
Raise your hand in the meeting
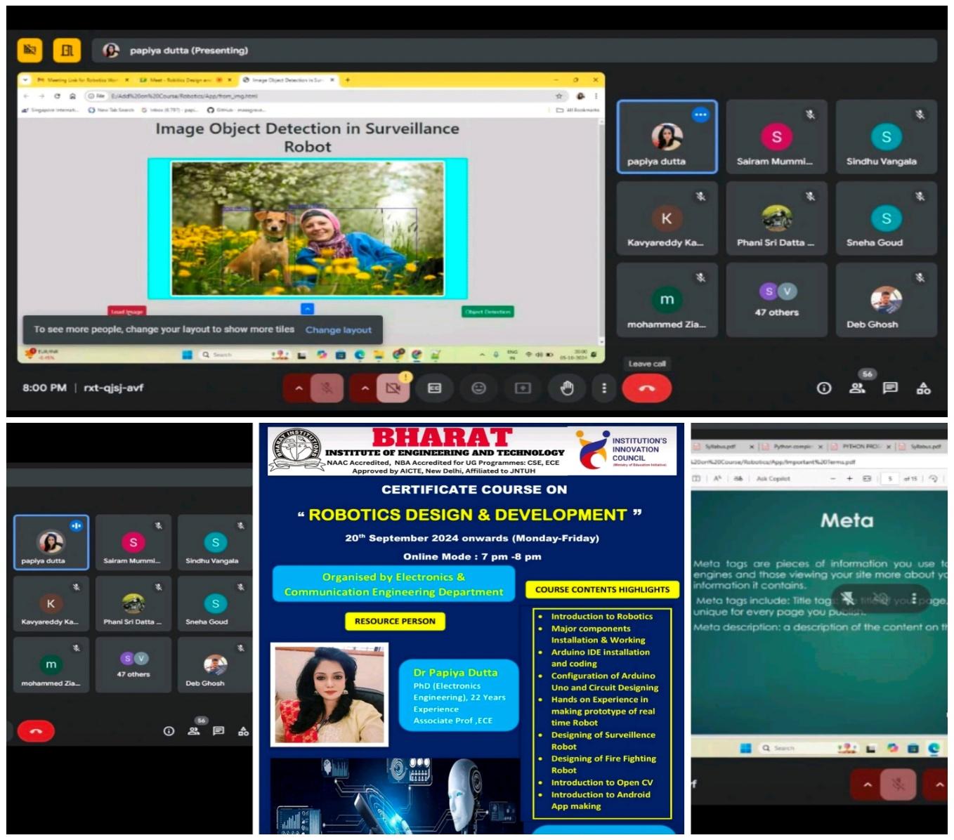pyautogui.click(x=567, y=388)
